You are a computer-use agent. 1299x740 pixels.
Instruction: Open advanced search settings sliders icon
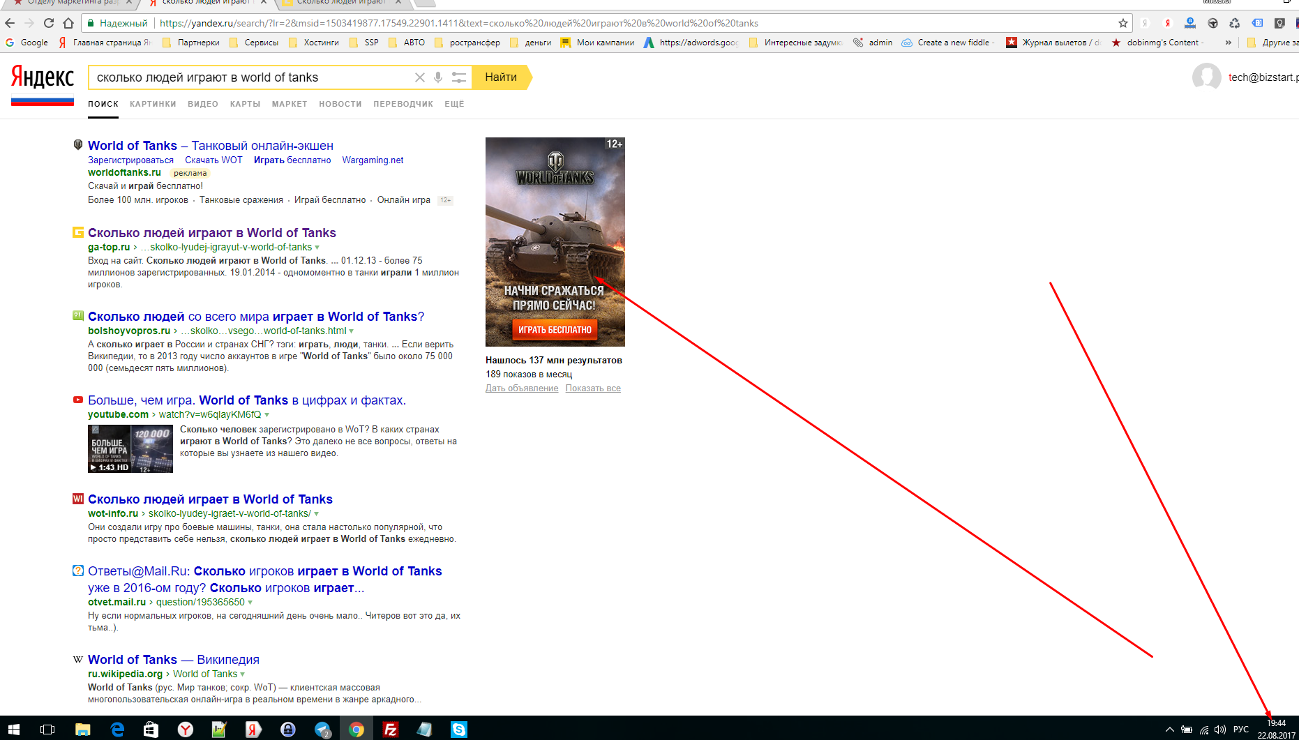coord(458,77)
